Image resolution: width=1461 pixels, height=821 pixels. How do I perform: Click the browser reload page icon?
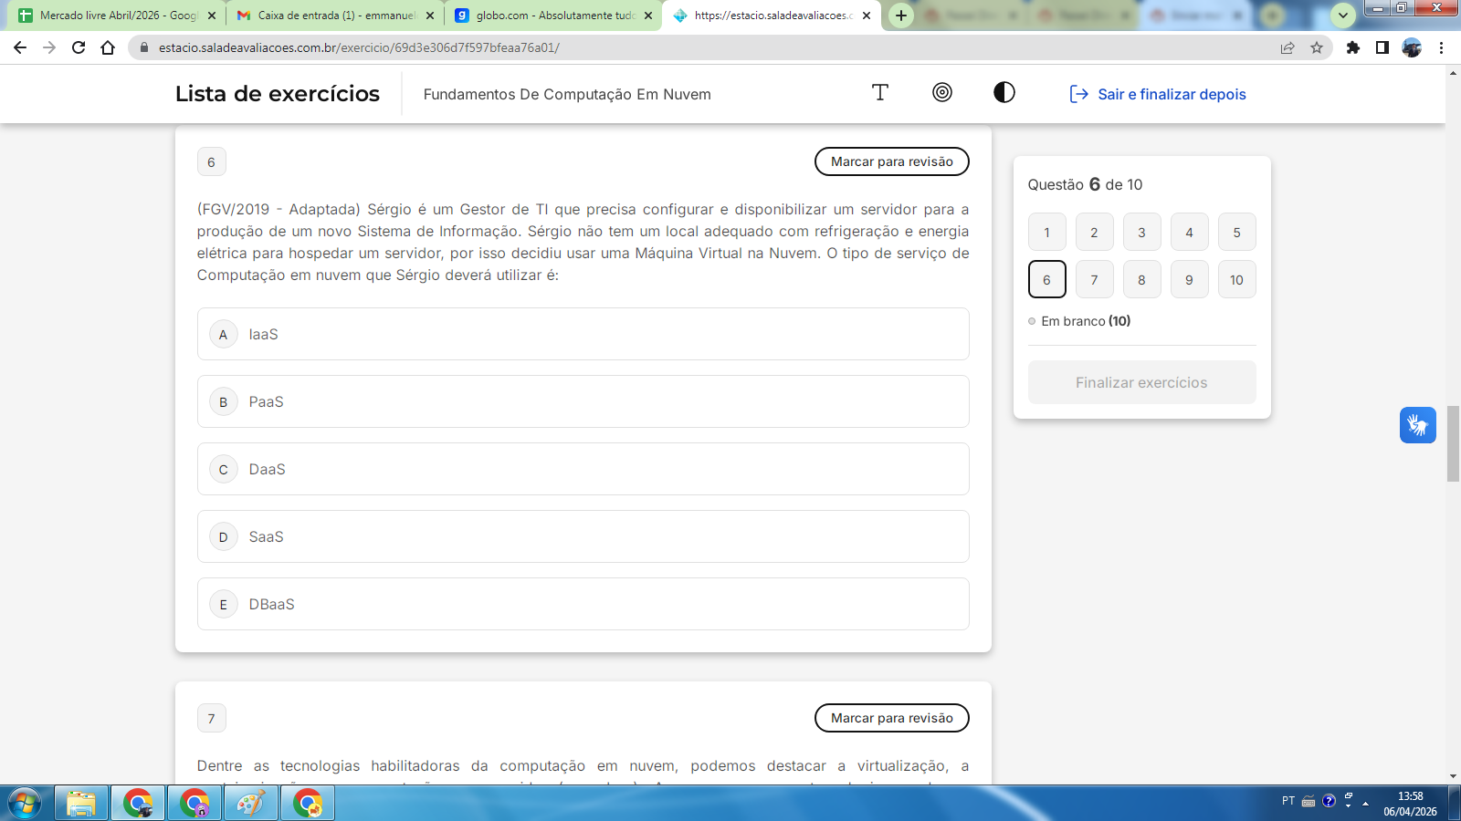point(79,47)
